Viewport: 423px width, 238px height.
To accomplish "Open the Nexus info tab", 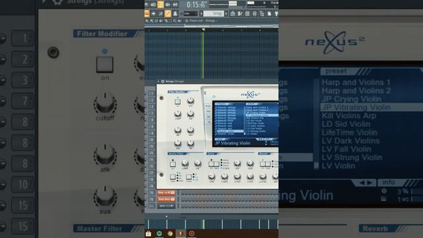I will click(x=268, y=139).
